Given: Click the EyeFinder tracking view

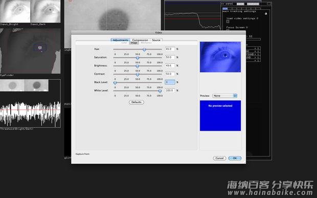Looking at the screenshot, I should coord(30,51).
